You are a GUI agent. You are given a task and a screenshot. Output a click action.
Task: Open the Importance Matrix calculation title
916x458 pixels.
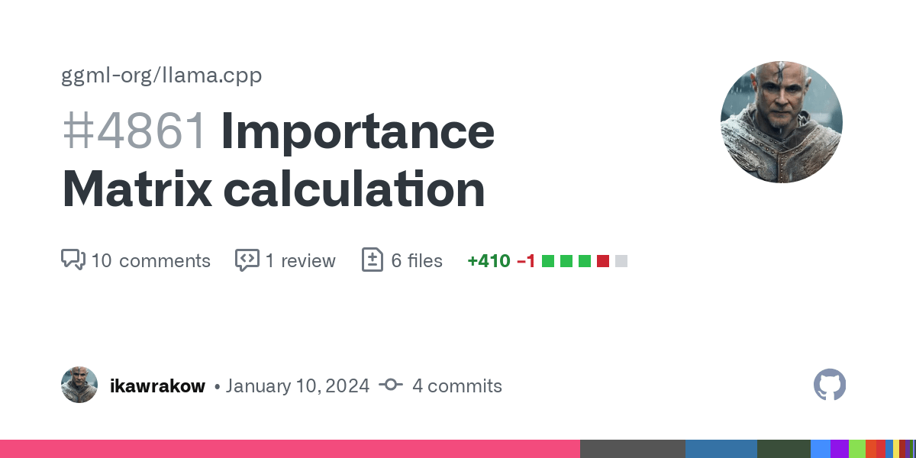click(278, 160)
